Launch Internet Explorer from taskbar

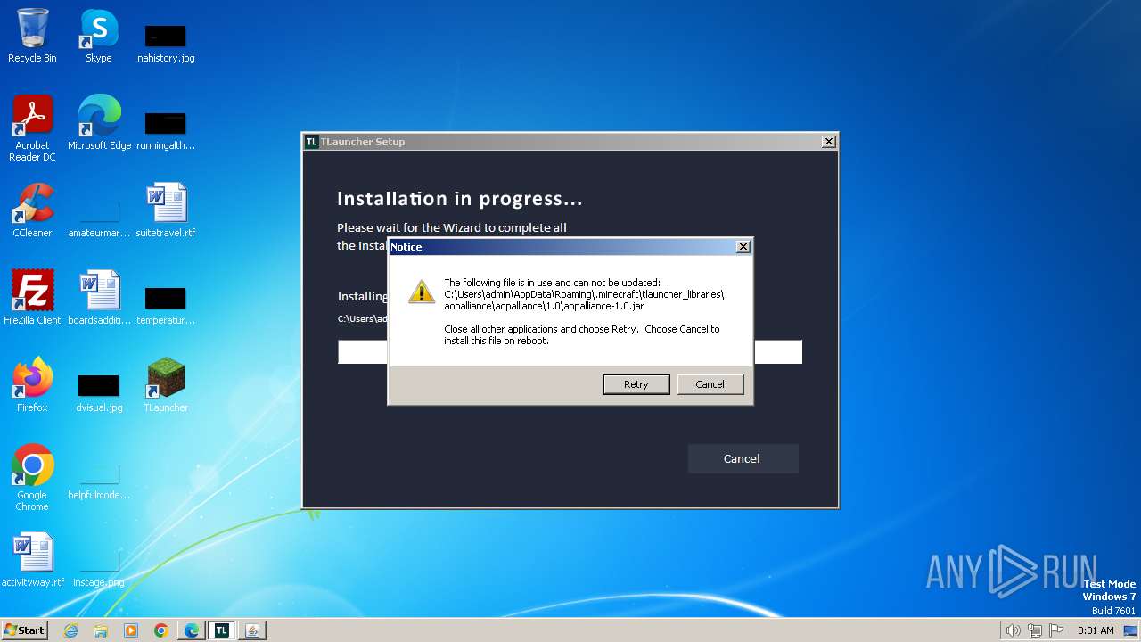coord(70,630)
